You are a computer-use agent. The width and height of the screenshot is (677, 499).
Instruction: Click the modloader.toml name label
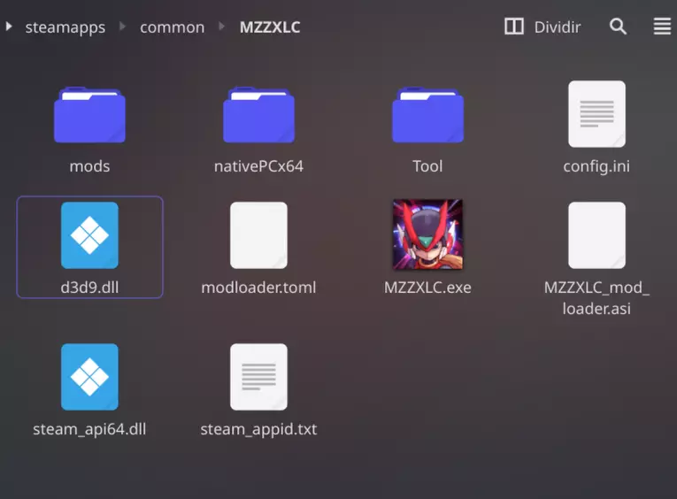point(258,288)
